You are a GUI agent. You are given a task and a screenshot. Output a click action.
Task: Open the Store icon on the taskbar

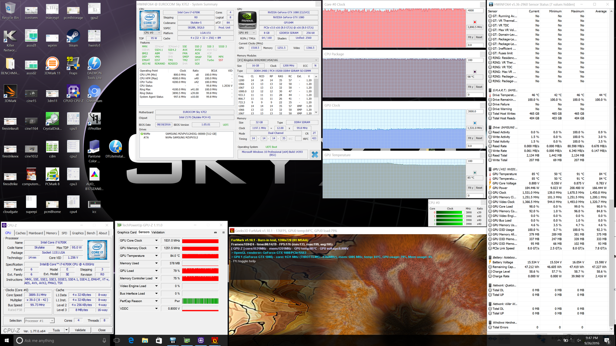coord(159,340)
